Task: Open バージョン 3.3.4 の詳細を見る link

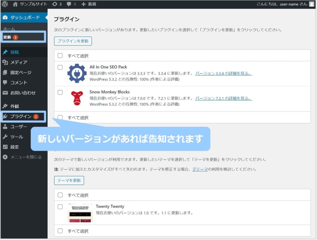Action: 223,73
